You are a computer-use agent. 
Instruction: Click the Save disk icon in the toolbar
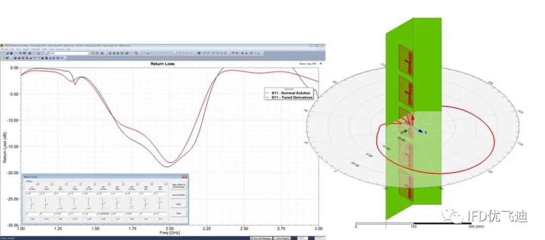pos(11,53)
